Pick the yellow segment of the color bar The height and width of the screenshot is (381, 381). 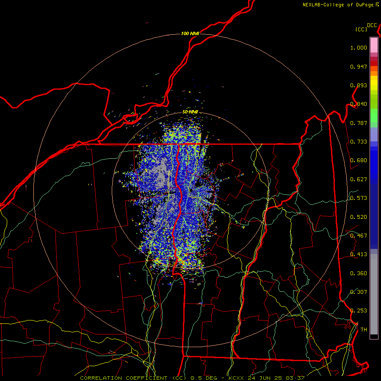pos(374,83)
